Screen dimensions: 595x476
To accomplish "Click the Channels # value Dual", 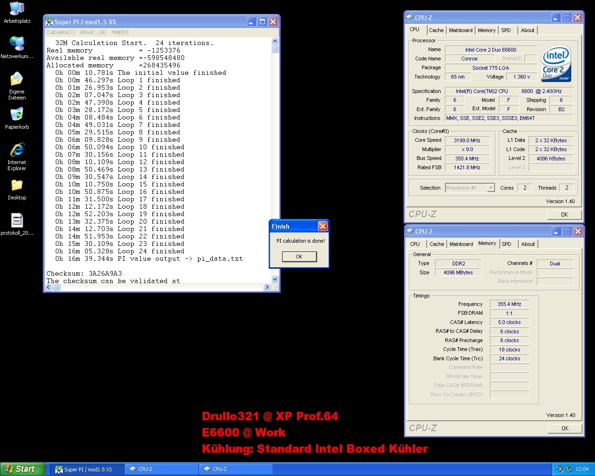I will point(555,264).
